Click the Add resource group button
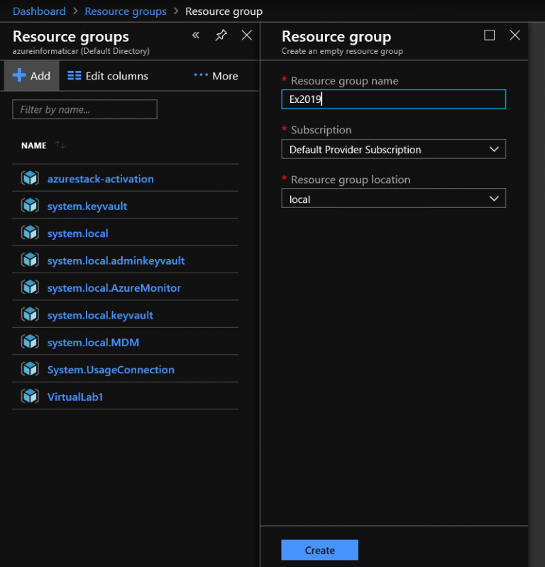Image resolution: width=545 pixels, height=567 pixels. 31,76
